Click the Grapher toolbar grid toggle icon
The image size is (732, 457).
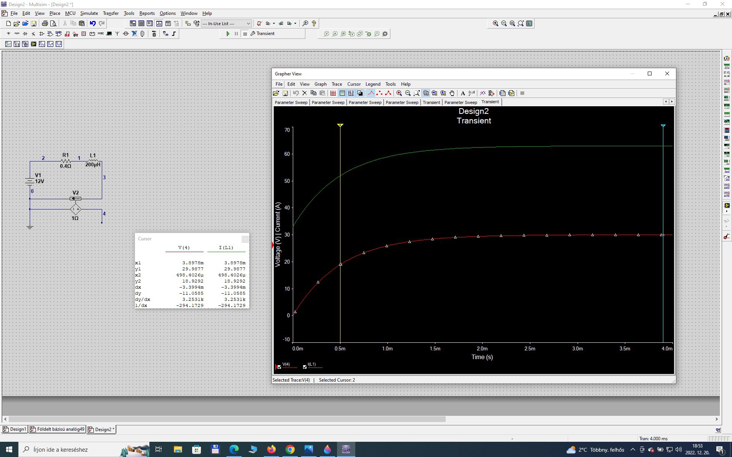pyautogui.click(x=333, y=93)
